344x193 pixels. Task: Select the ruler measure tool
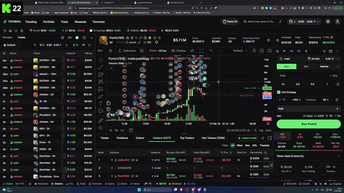tap(101, 121)
